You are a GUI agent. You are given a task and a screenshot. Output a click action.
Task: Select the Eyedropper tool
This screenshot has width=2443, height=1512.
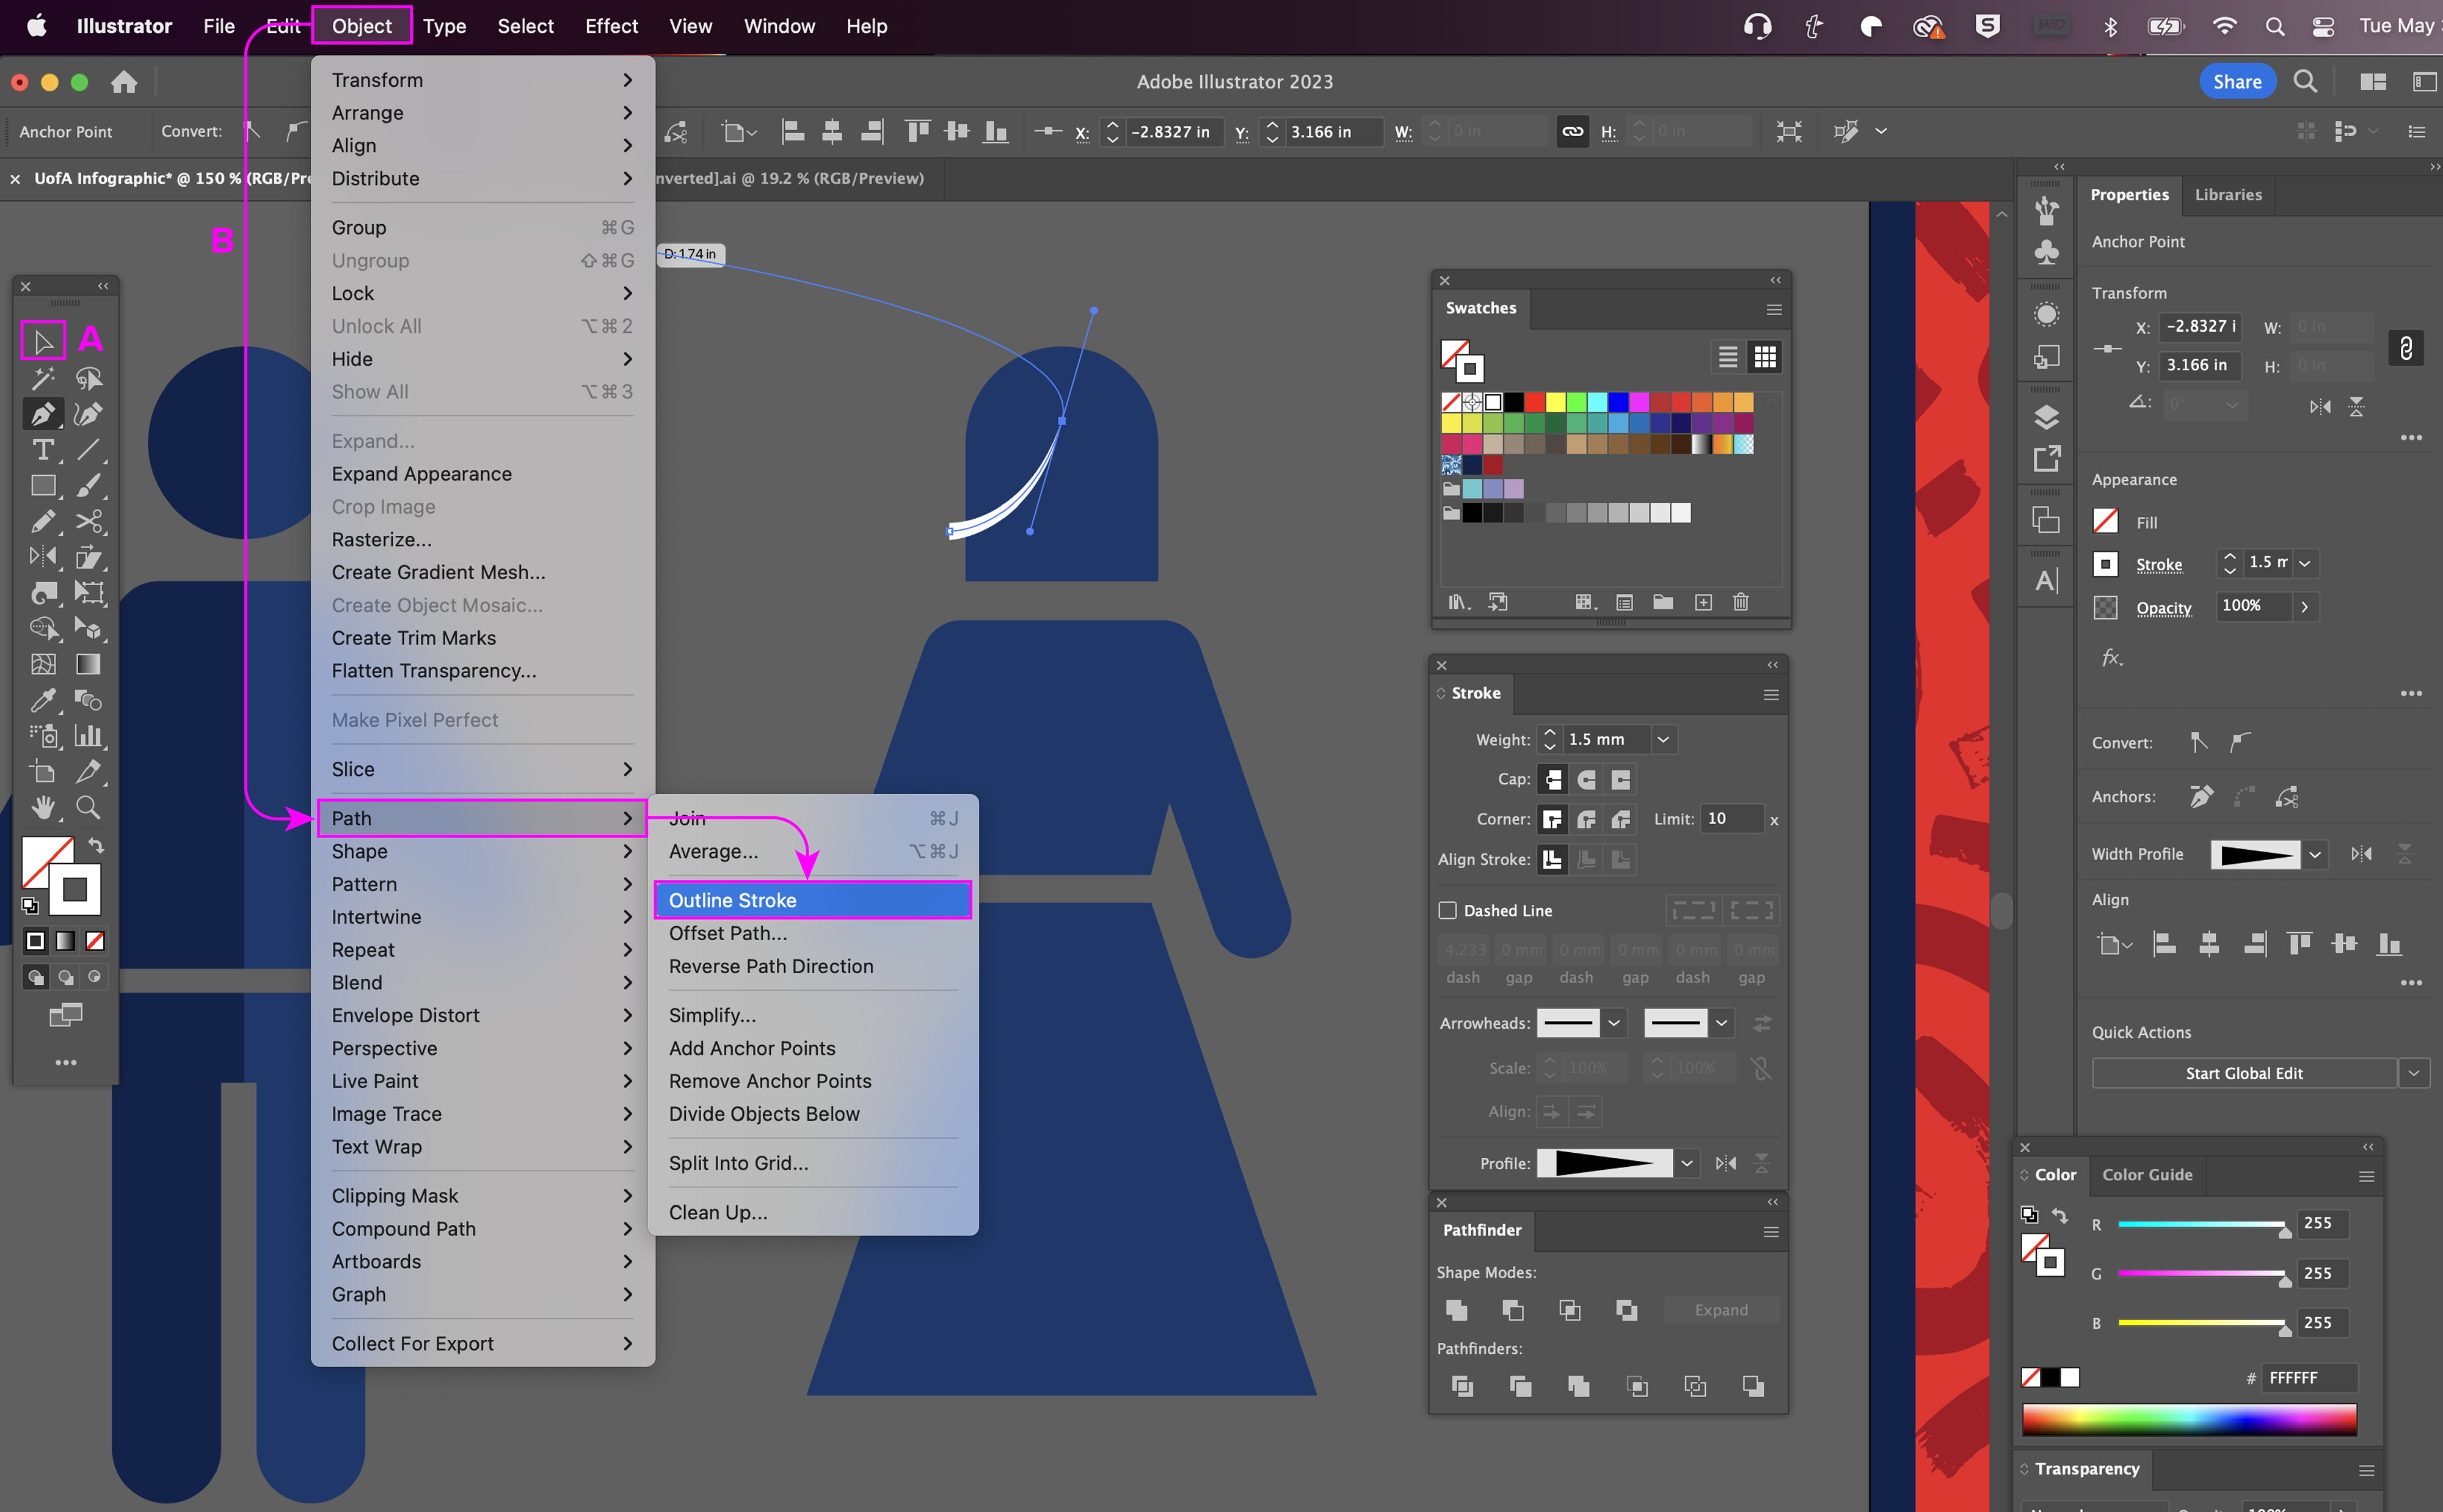[43, 700]
